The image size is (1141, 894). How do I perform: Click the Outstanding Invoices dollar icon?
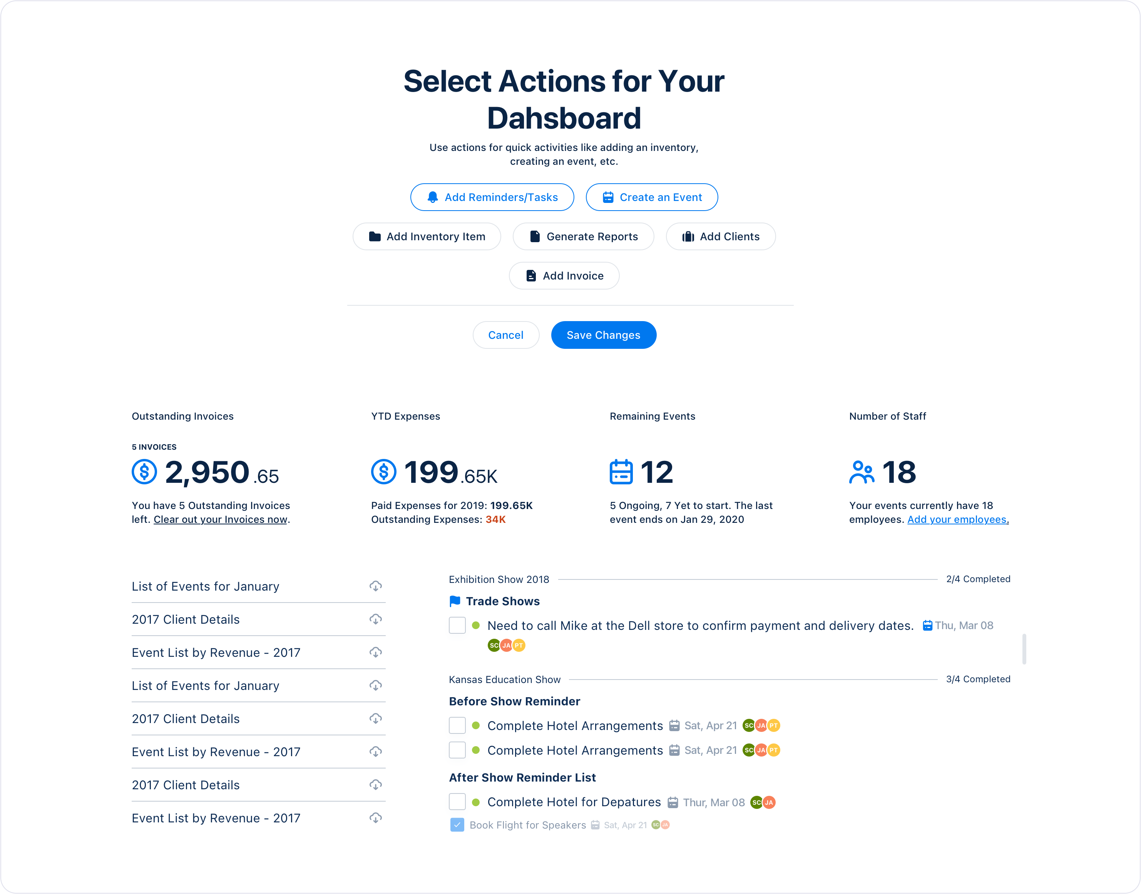[144, 472]
